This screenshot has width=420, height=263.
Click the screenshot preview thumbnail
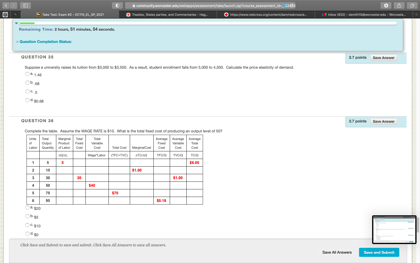click(x=394, y=230)
